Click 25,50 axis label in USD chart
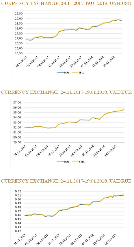The image size is (134, 247). click(18, 53)
